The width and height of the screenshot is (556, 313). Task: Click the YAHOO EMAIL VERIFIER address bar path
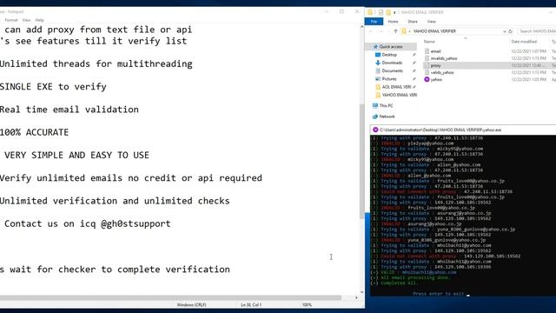[x=434, y=31]
